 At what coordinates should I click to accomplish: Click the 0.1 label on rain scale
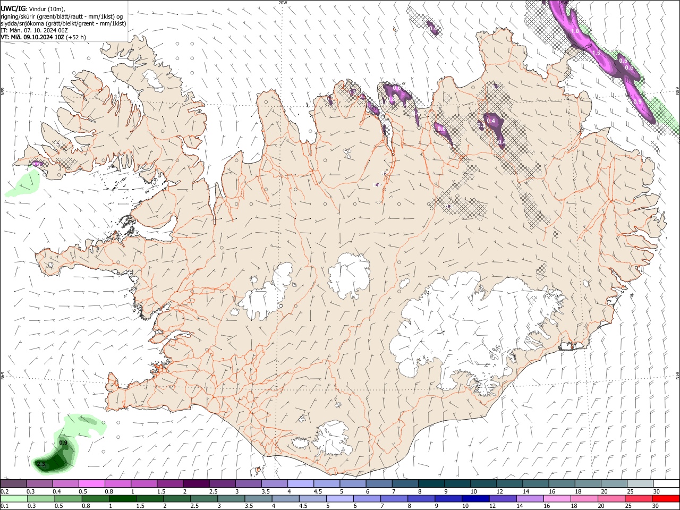[5, 506]
